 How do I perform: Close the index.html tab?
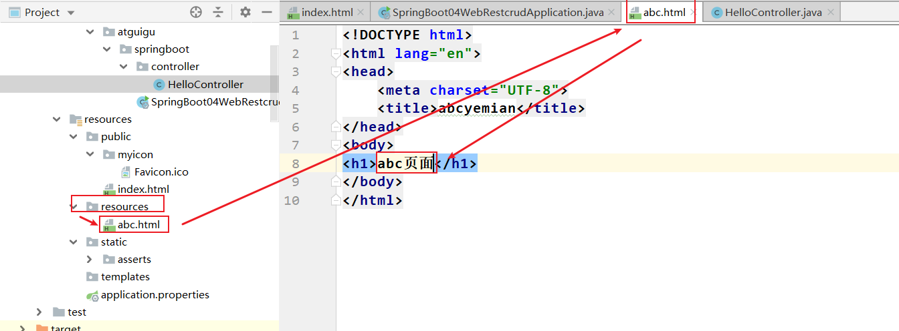(362, 12)
